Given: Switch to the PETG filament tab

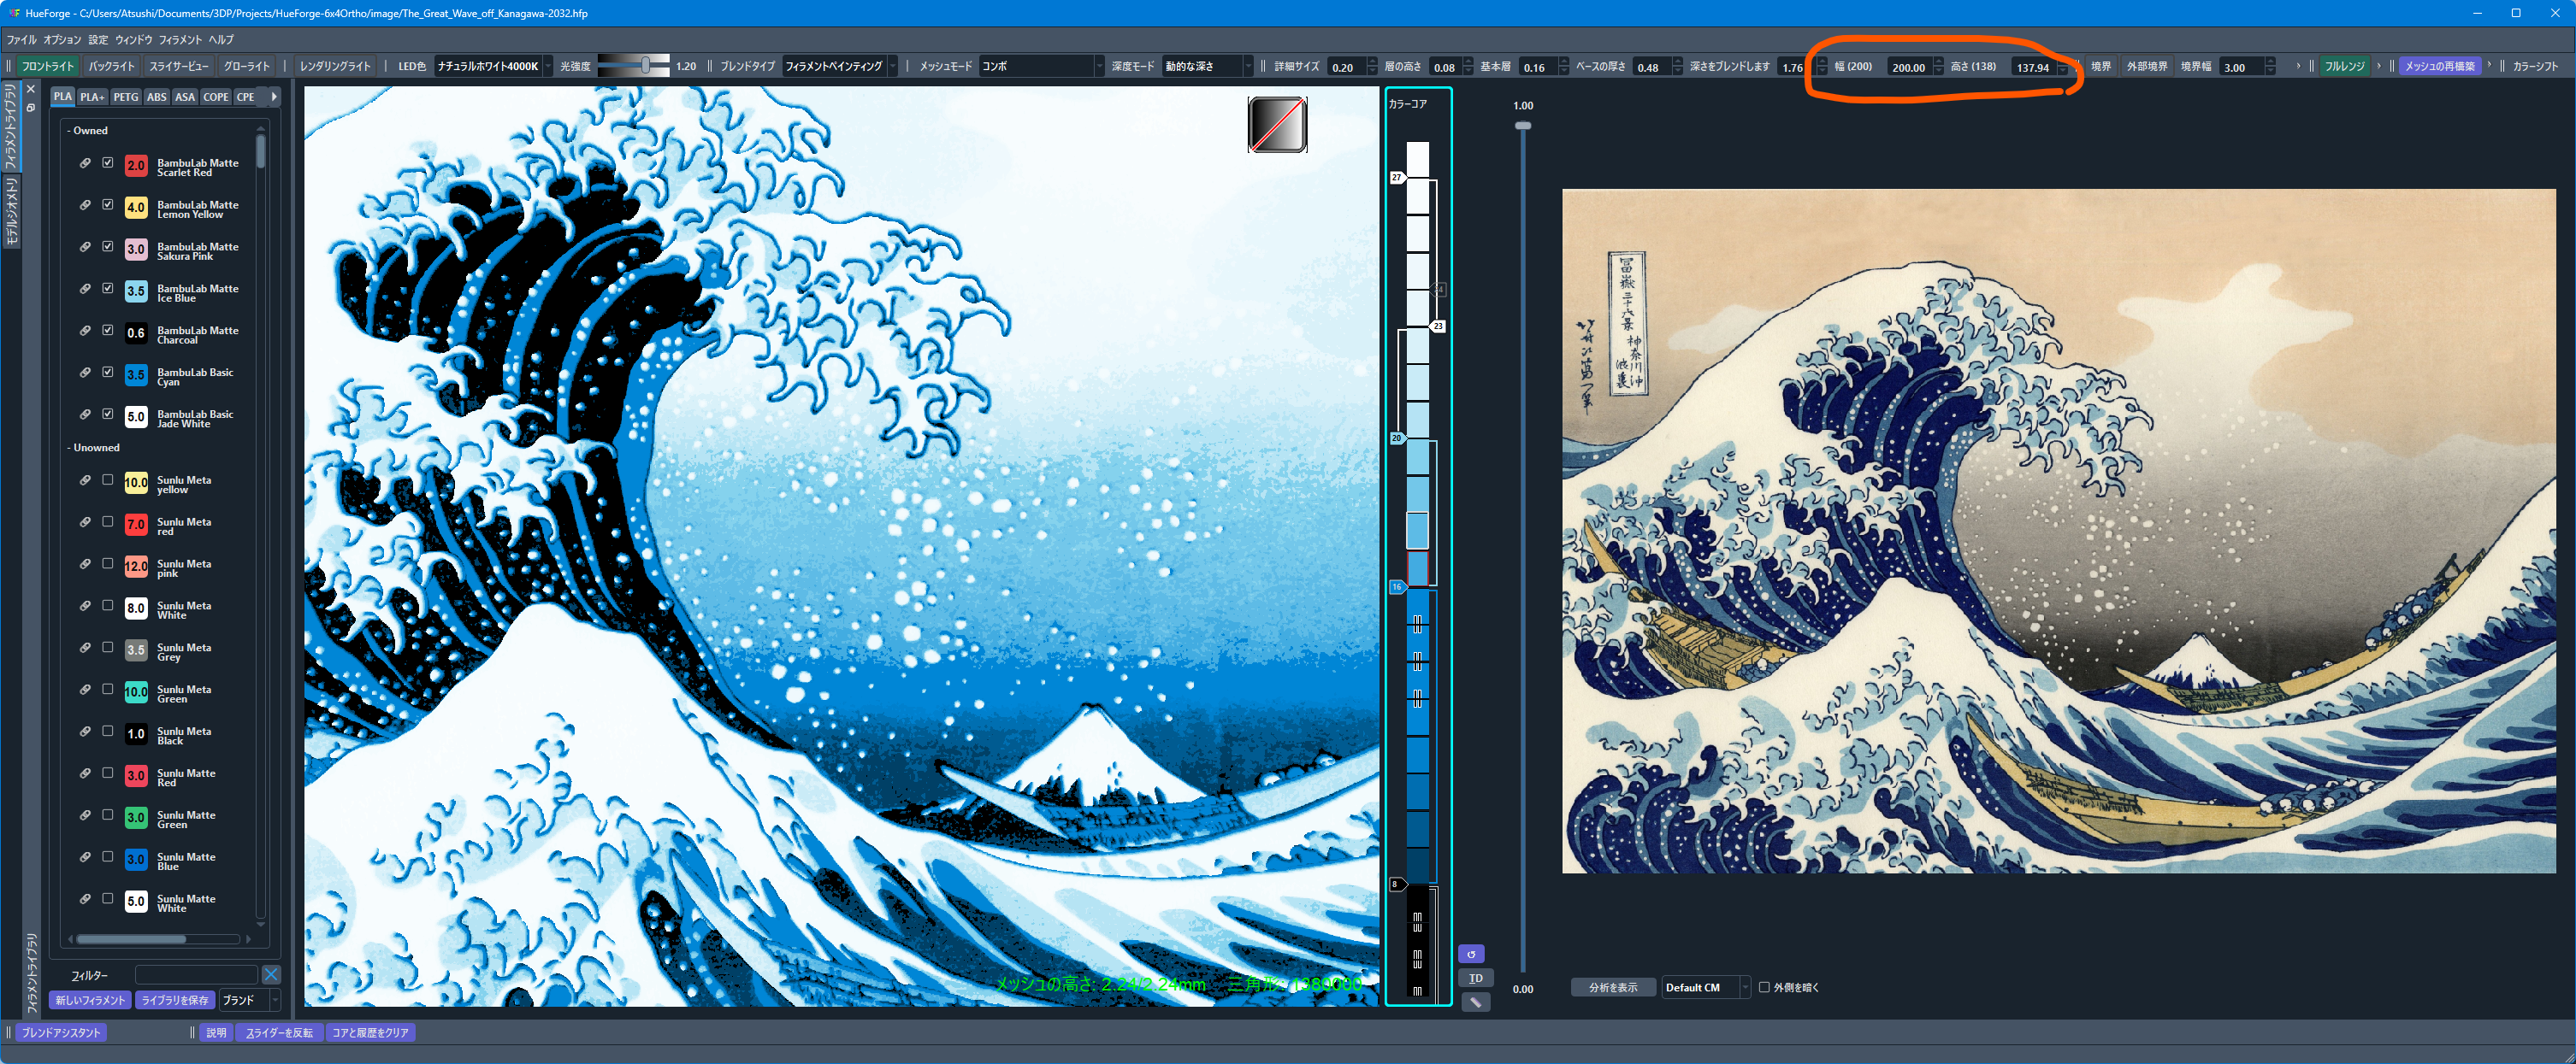Looking at the screenshot, I should [x=126, y=97].
